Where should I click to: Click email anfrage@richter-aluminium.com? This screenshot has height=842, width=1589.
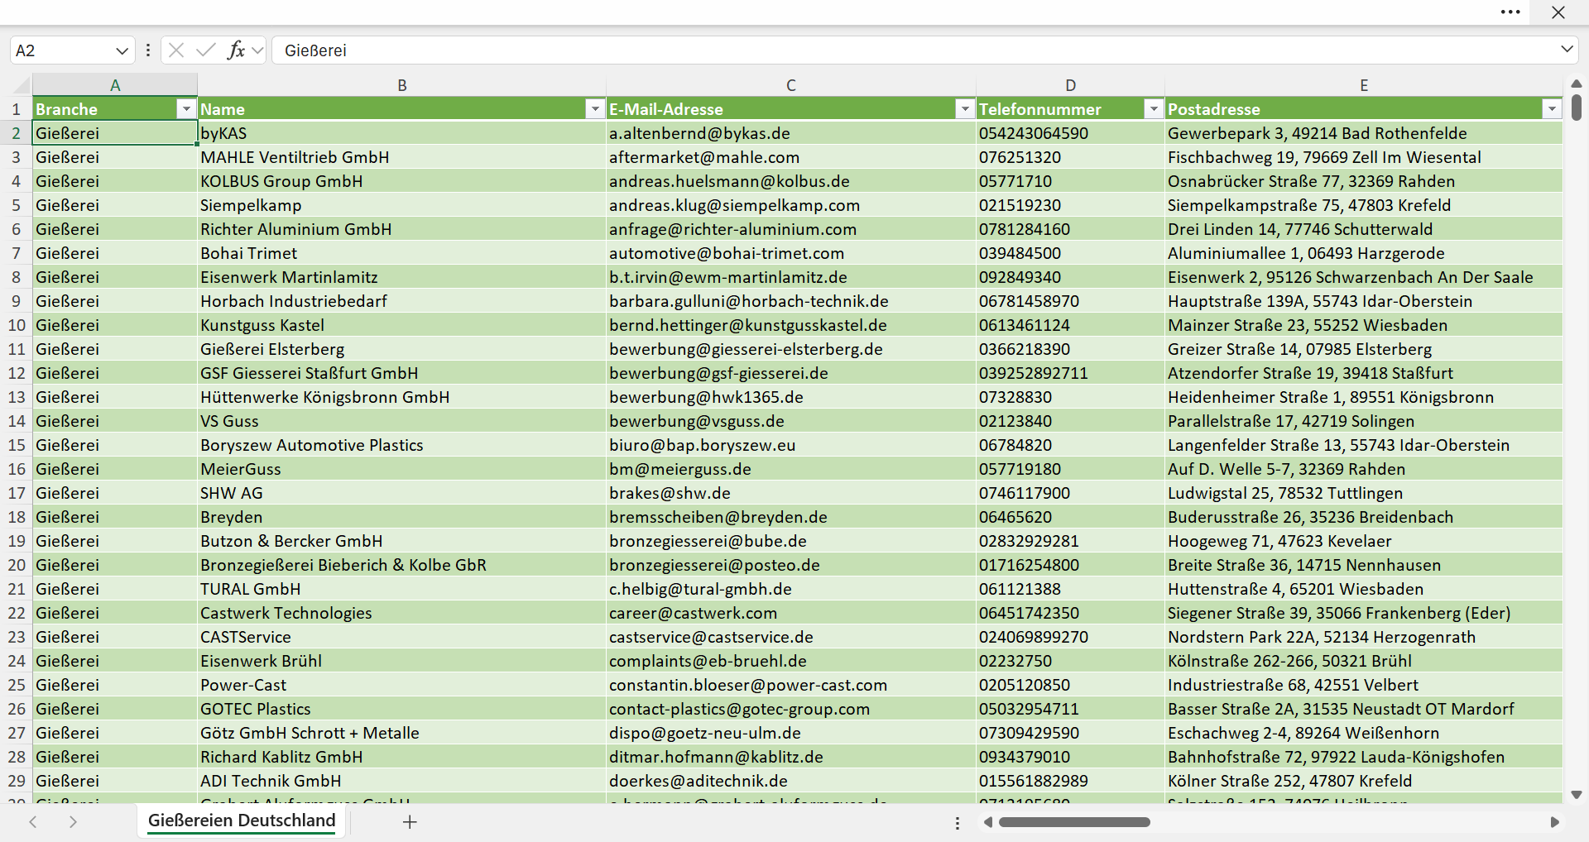click(791, 229)
